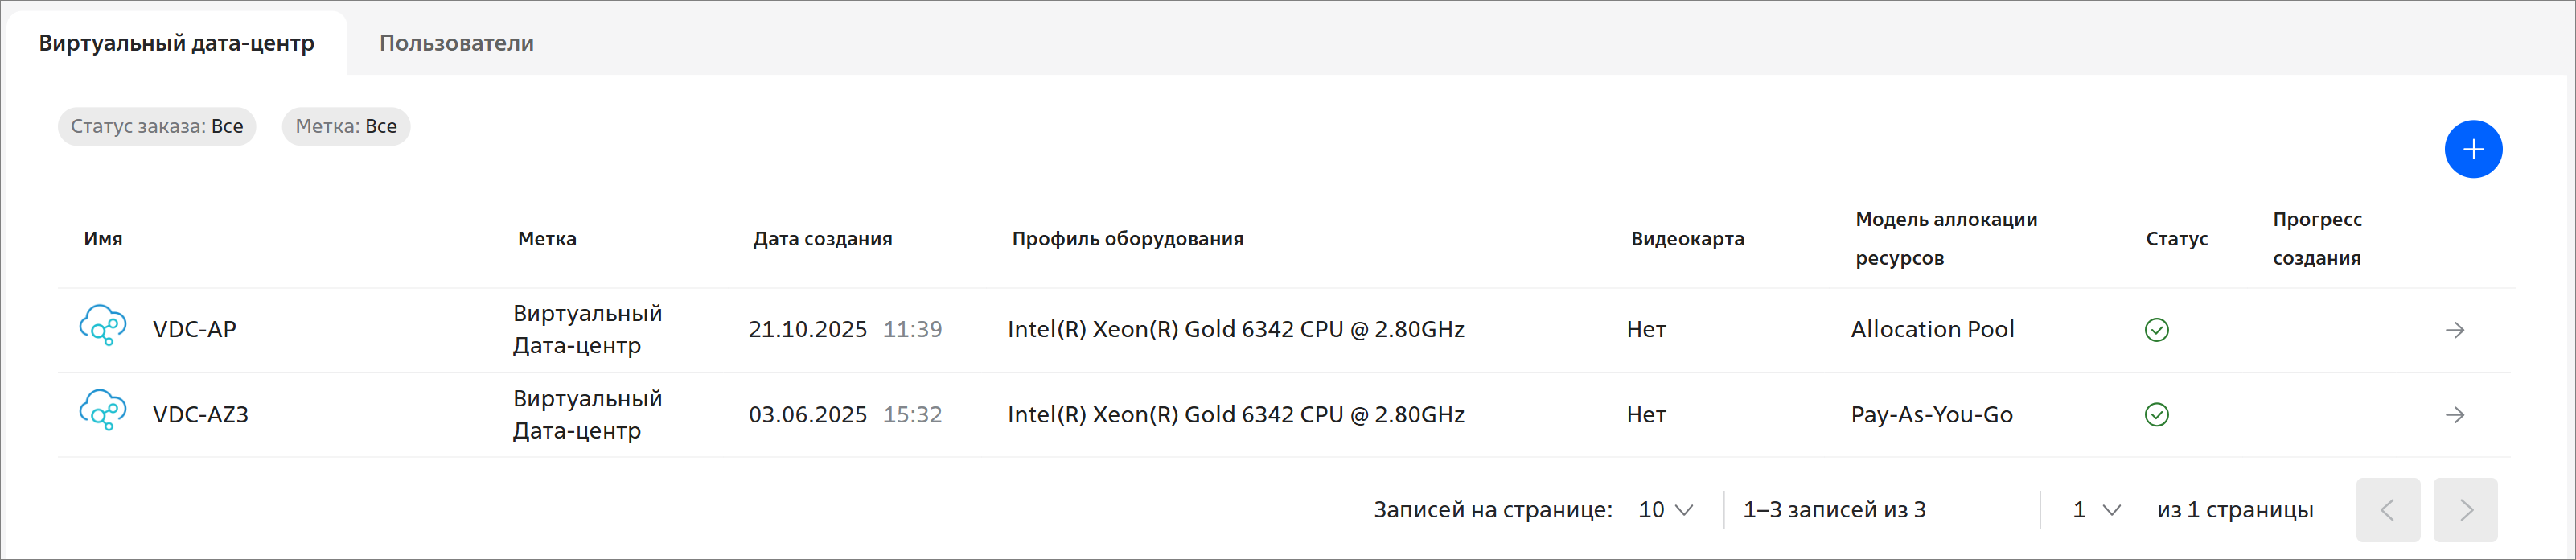Sort by the Имя column header
The image size is (2576, 560).
pyautogui.click(x=103, y=239)
